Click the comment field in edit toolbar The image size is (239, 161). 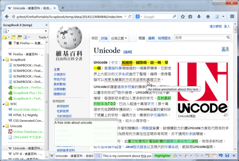[127, 156]
